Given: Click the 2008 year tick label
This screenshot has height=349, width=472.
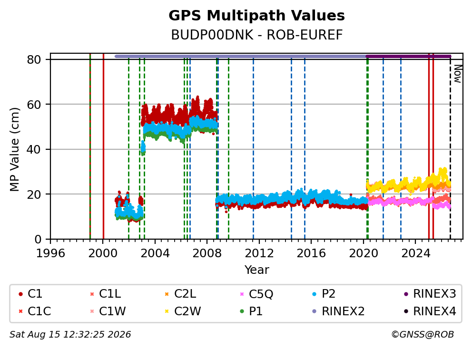Looking at the screenshot, I should click(x=207, y=253).
